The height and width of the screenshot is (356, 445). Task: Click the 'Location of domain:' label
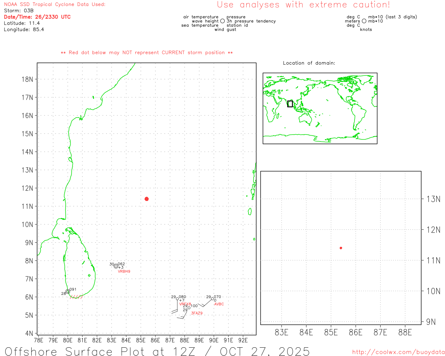pos(309,63)
